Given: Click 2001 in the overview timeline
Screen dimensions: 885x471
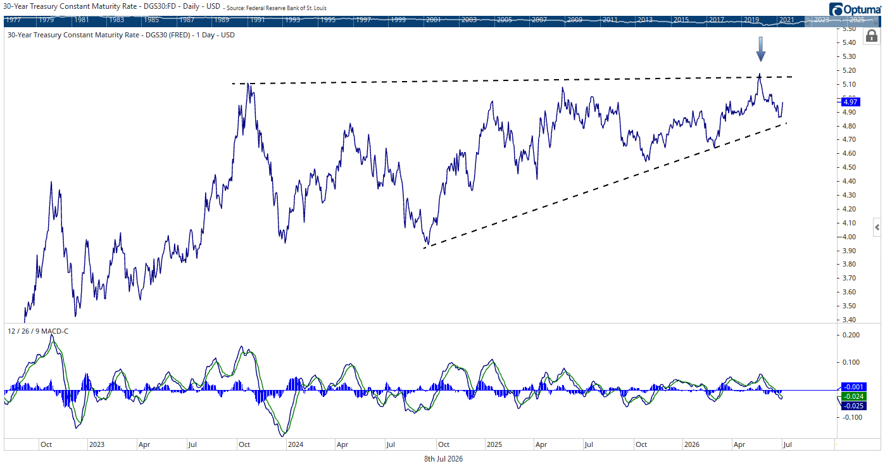Looking at the screenshot, I should click(434, 20).
